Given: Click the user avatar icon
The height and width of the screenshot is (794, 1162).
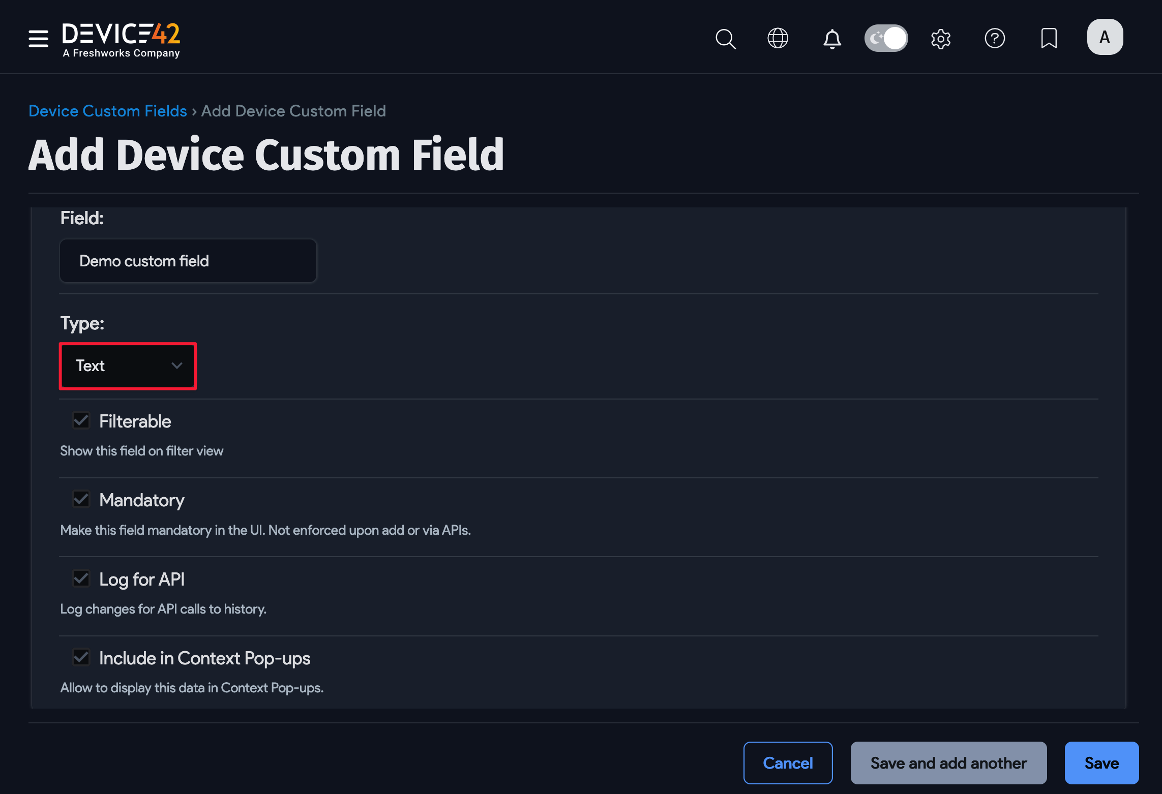Looking at the screenshot, I should [x=1105, y=36].
